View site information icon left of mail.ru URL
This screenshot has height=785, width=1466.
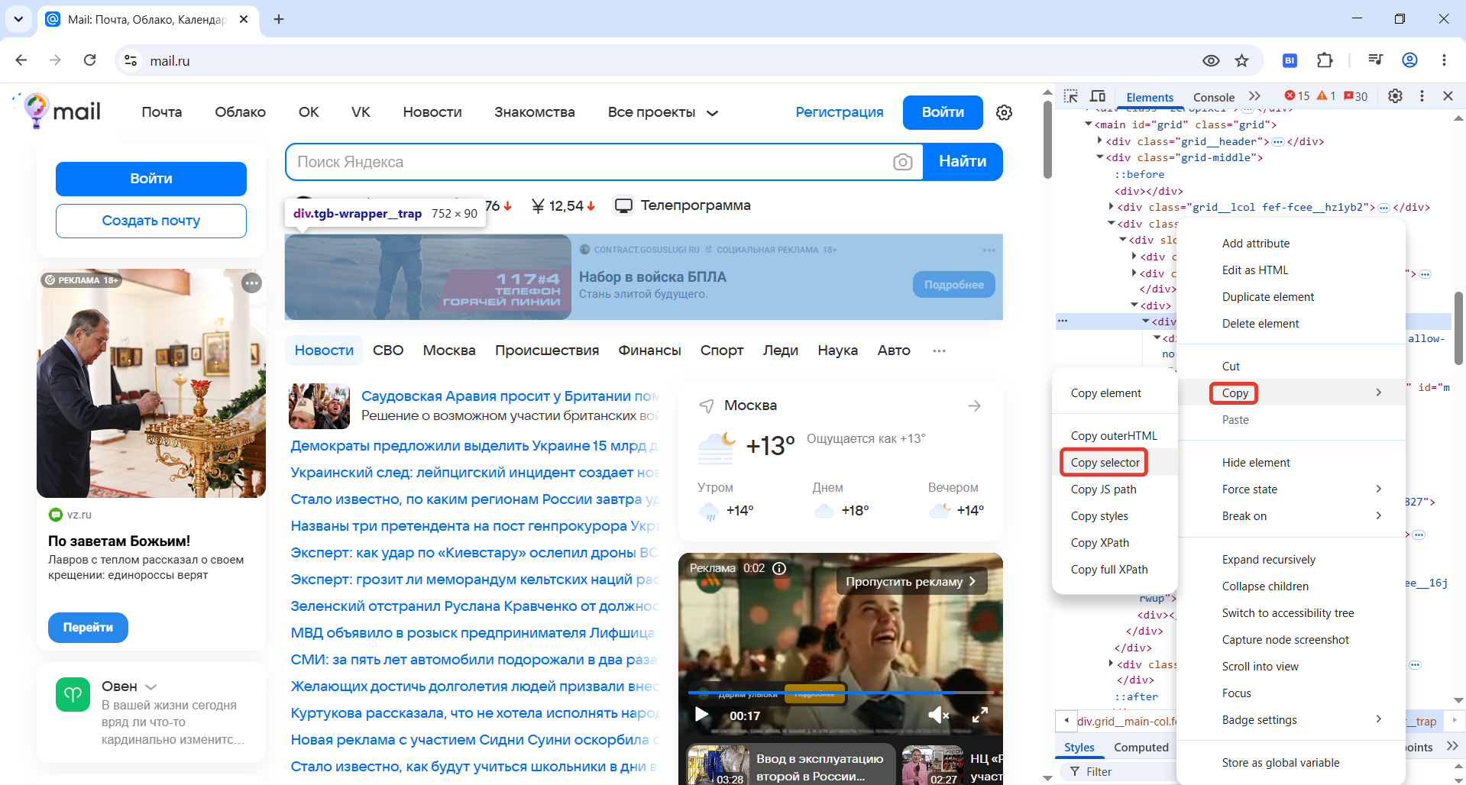click(x=131, y=60)
